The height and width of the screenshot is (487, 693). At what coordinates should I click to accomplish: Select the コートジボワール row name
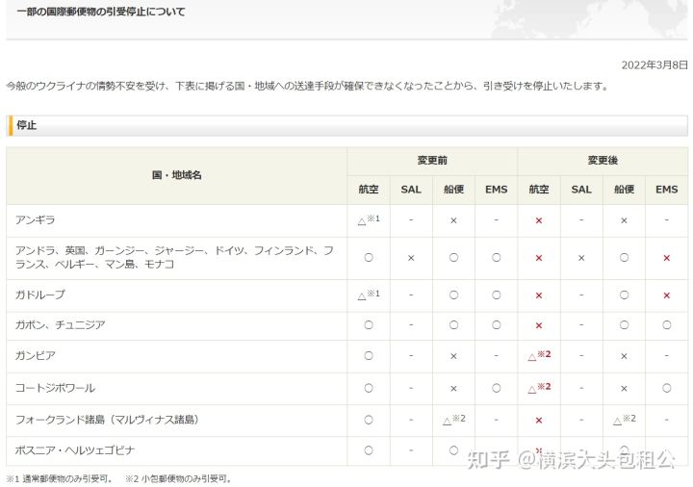(x=55, y=388)
